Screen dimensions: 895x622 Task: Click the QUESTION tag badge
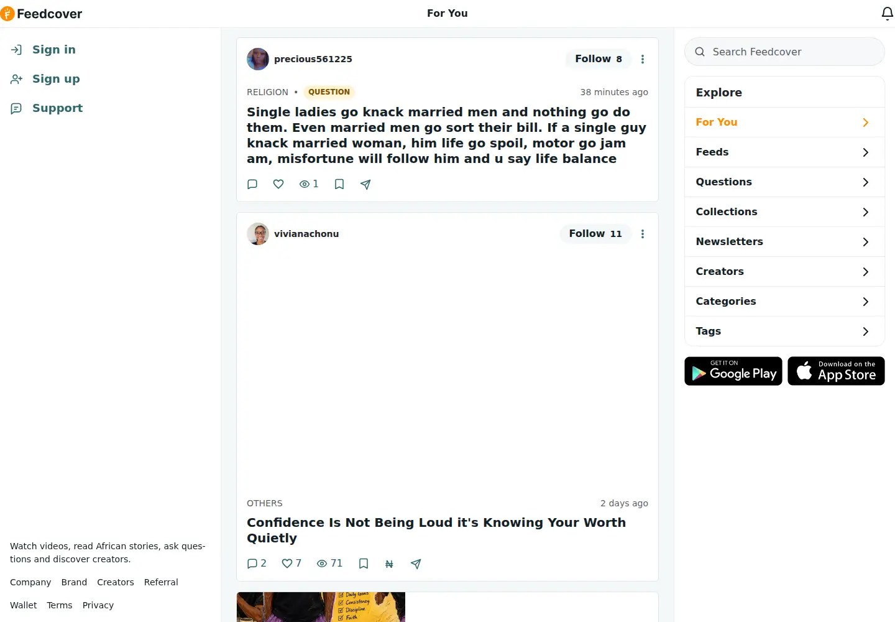[329, 92]
